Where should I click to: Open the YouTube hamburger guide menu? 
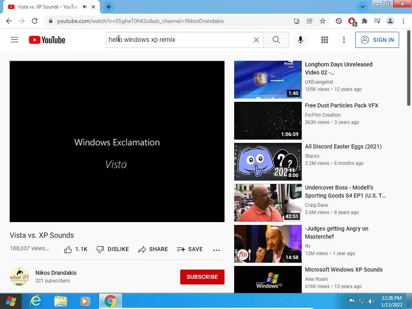14,40
